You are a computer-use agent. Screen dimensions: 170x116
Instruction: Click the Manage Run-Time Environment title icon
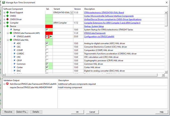tap(2, 2)
